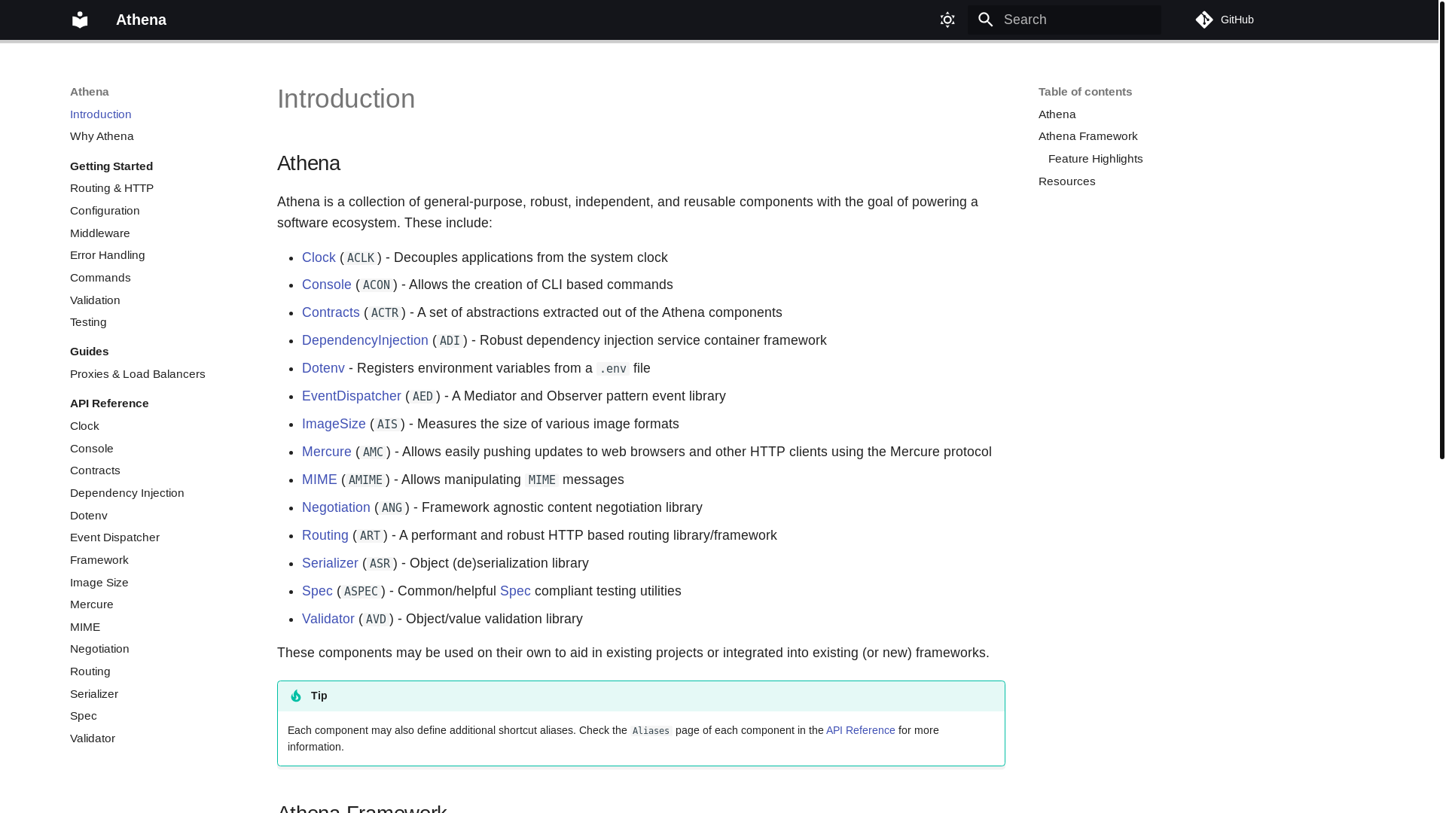The width and height of the screenshot is (1446, 813).
Task: Follow the Dotenv link in component list
Action: click(323, 368)
